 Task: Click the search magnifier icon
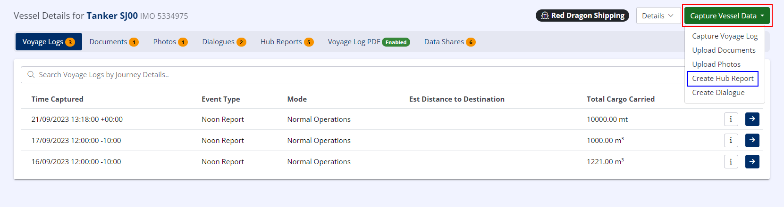pos(31,75)
